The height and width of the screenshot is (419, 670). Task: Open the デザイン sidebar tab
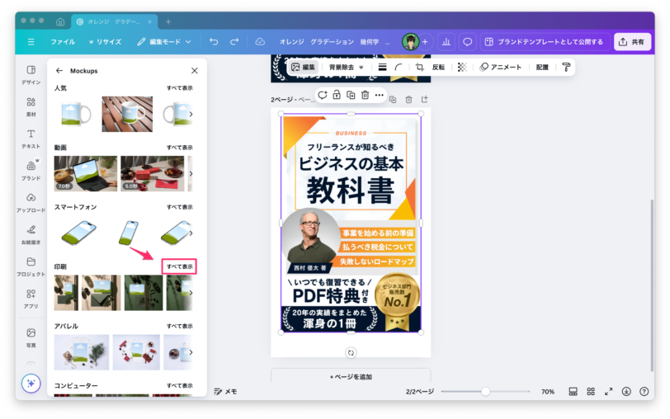[31, 75]
